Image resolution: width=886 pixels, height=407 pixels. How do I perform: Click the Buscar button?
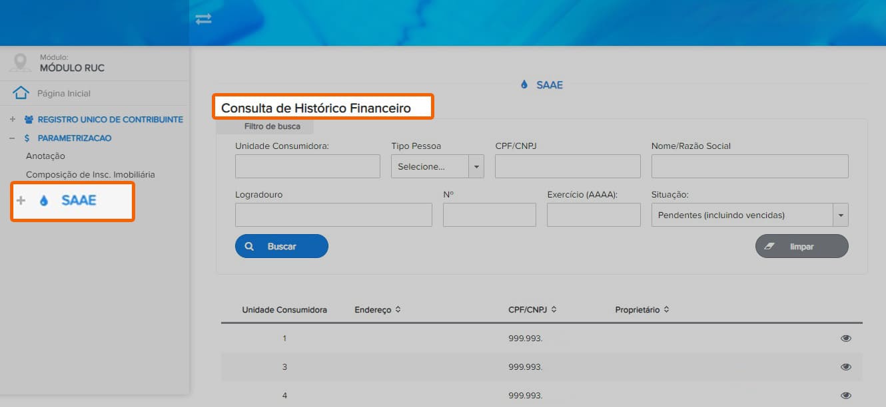point(282,246)
